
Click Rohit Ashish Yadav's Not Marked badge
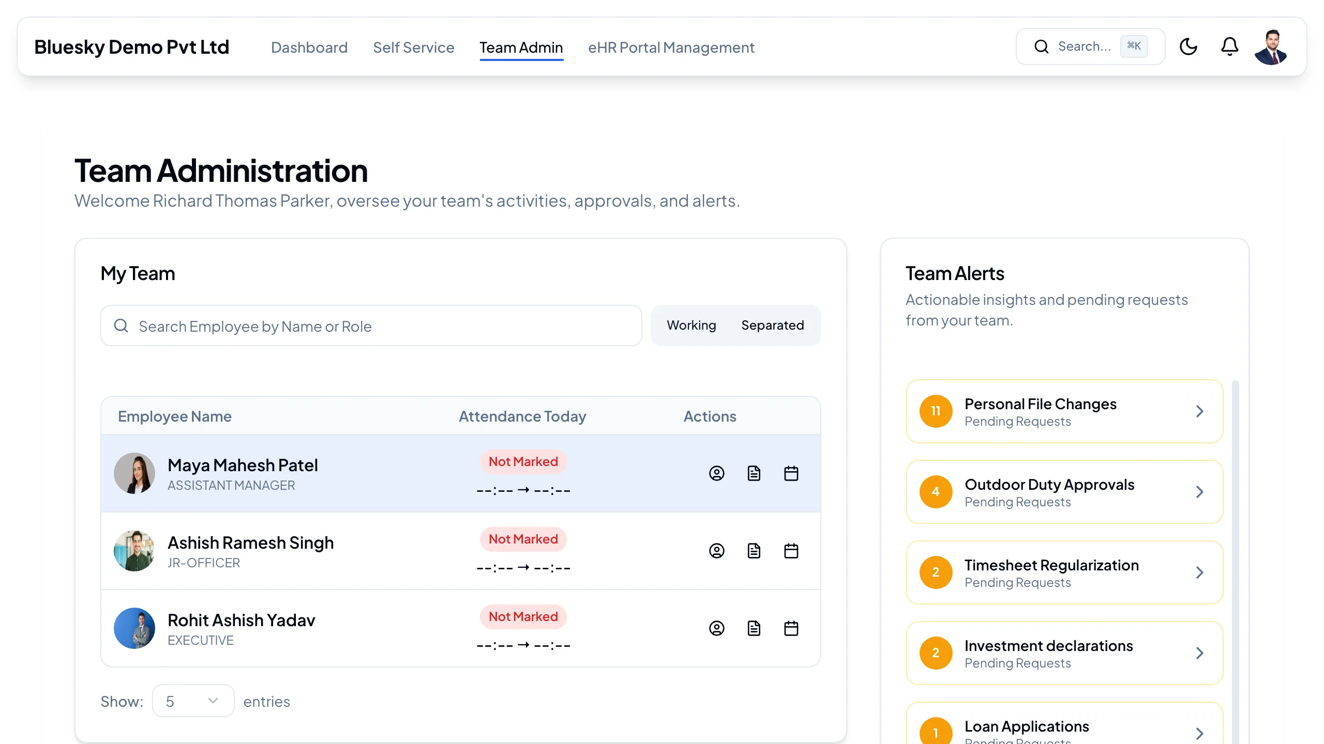click(523, 616)
